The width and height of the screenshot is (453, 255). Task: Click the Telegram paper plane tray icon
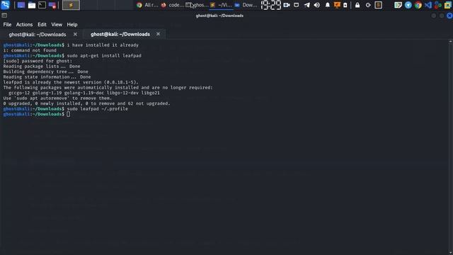[306, 5]
